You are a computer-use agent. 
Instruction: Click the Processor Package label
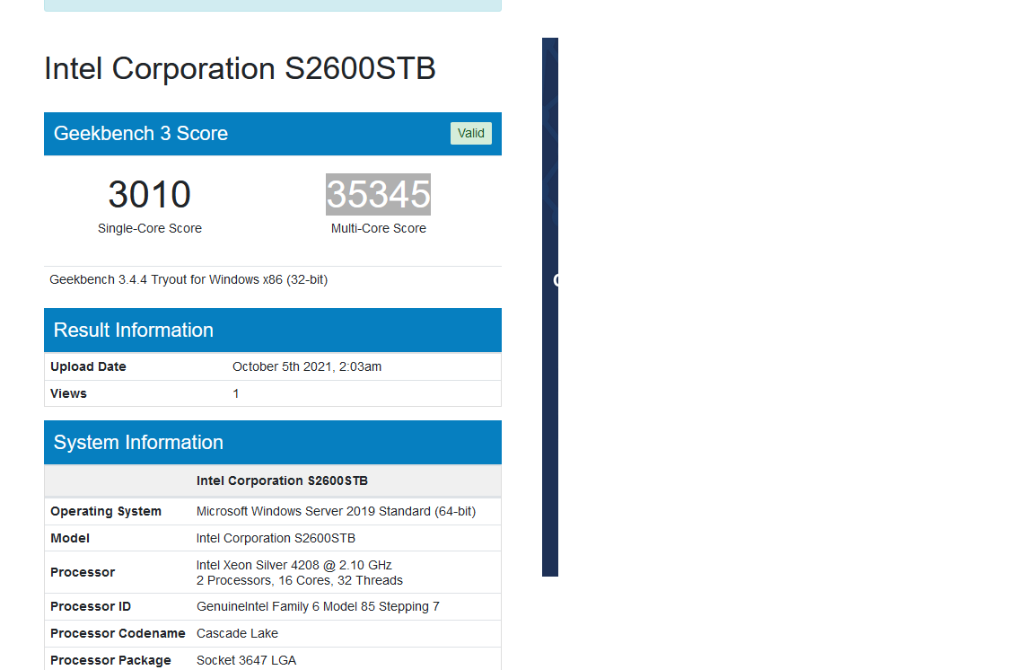(x=110, y=661)
